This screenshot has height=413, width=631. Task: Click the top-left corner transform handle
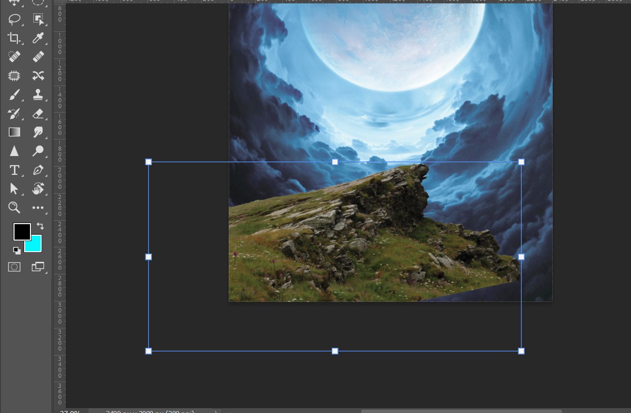click(x=148, y=162)
